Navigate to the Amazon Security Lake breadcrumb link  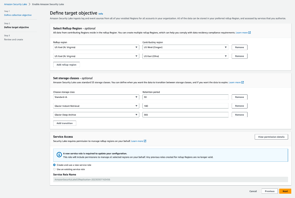pyautogui.click(x=16, y=4)
